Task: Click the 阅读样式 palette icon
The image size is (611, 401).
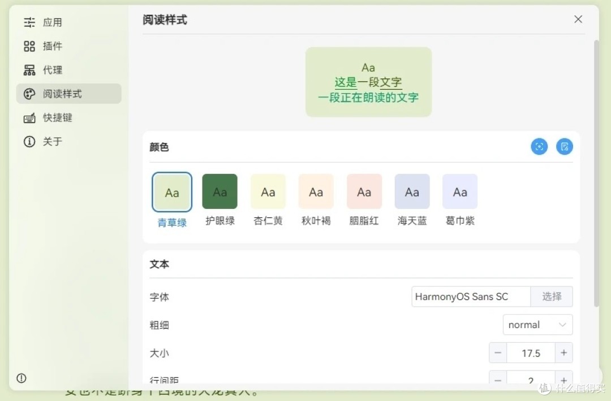Action: pyautogui.click(x=29, y=94)
